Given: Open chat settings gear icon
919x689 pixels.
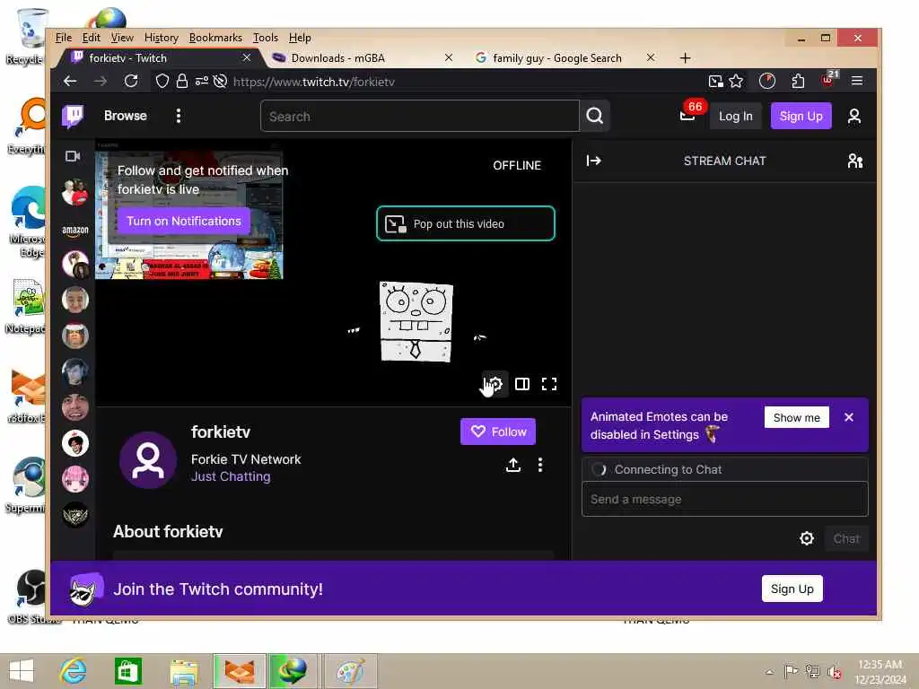Looking at the screenshot, I should 807,538.
